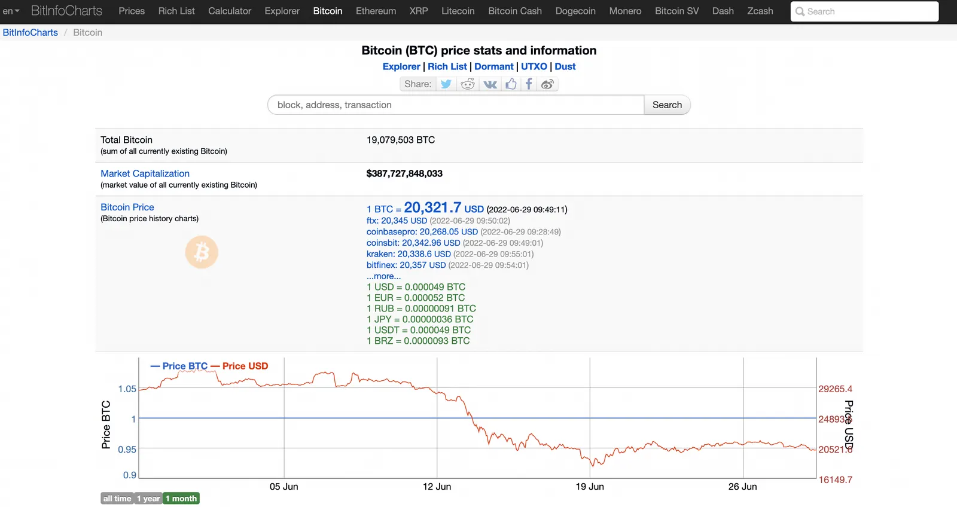957x507 pixels.
Task: Open Dormant link under page title
Action: click(x=494, y=66)
